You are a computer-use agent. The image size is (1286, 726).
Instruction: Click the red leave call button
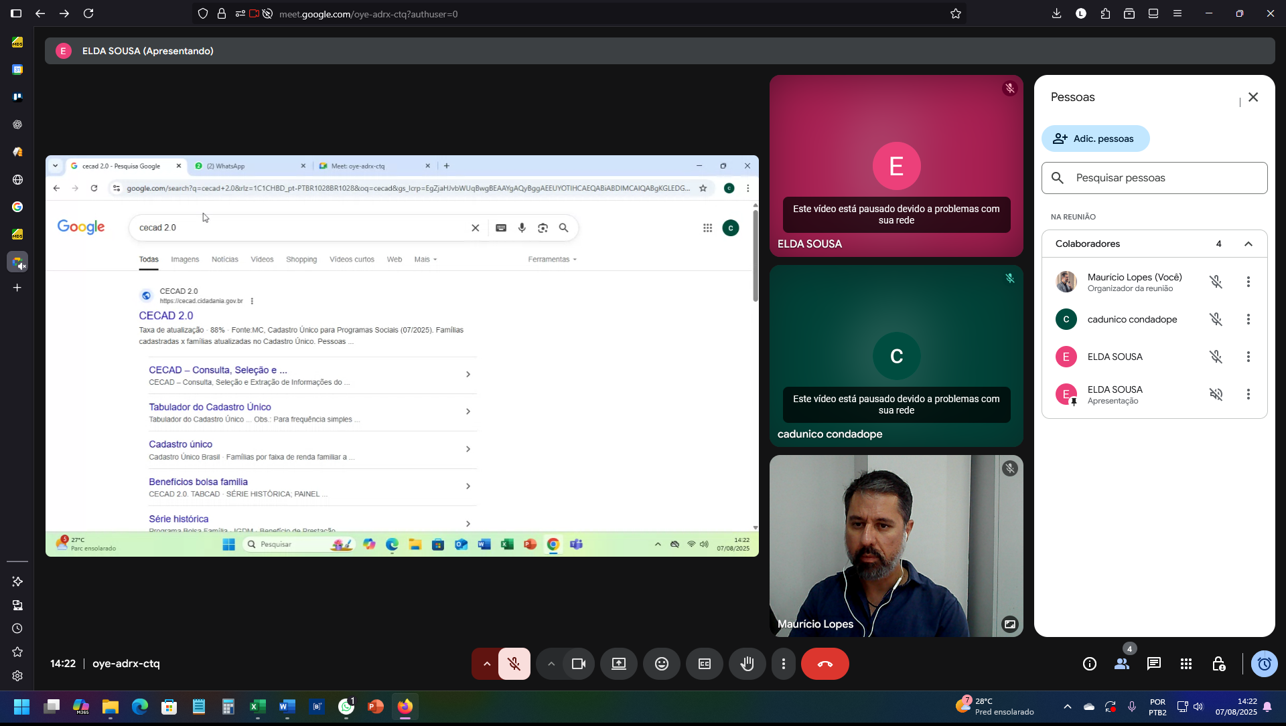pos(825,664)
